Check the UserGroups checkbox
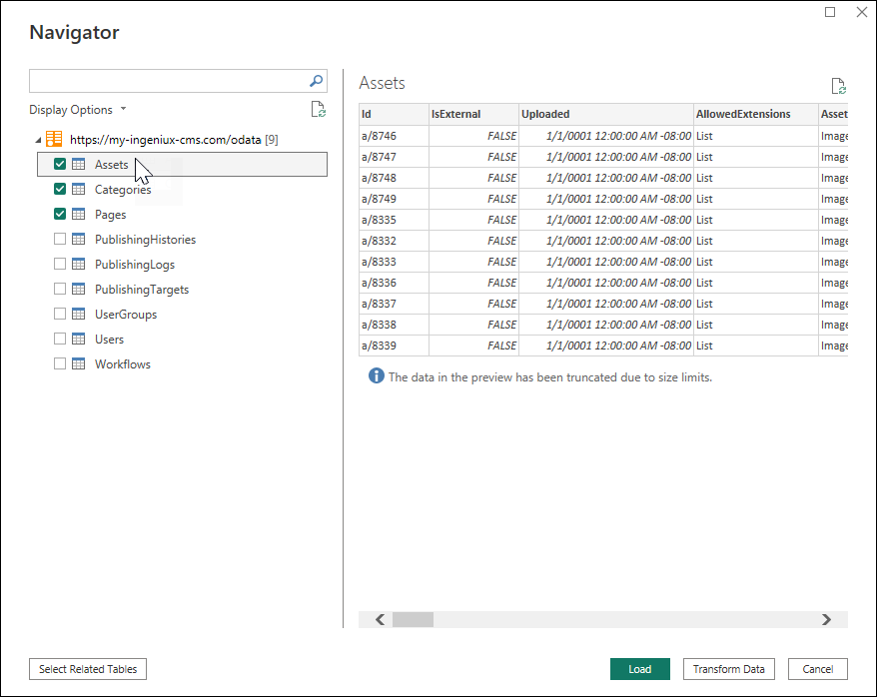 tap(60, 314)
